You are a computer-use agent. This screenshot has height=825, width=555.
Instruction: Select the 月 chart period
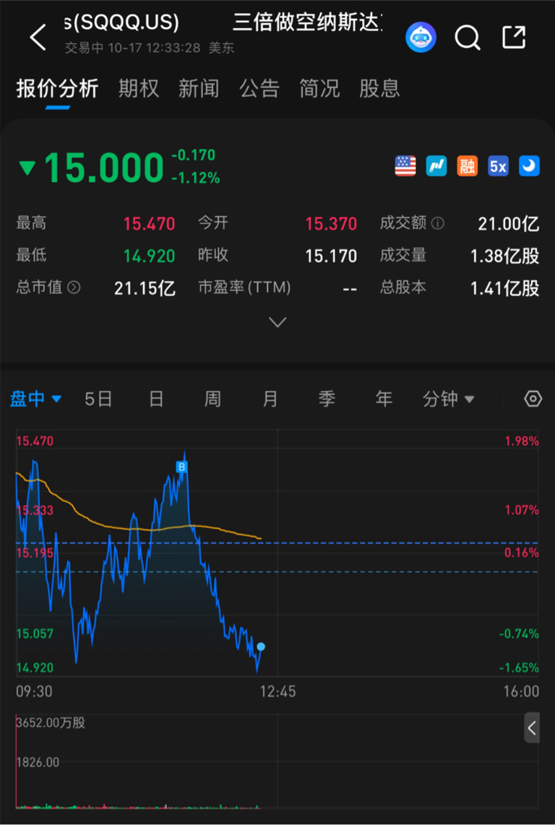coord(270,399)
